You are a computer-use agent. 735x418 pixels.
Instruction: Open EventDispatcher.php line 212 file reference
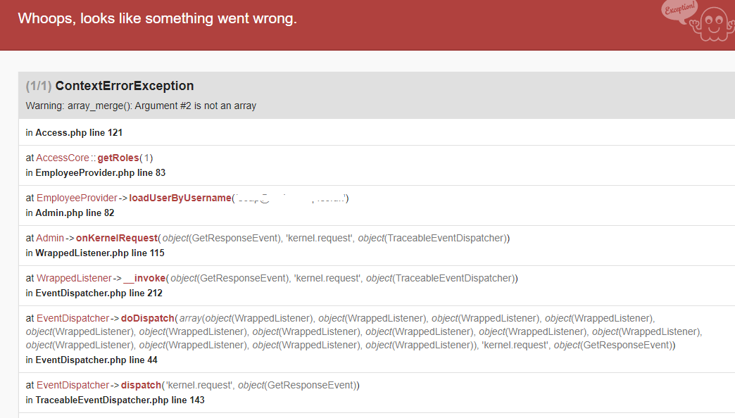(99, 293)
